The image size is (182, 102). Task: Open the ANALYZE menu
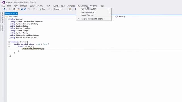71,6
